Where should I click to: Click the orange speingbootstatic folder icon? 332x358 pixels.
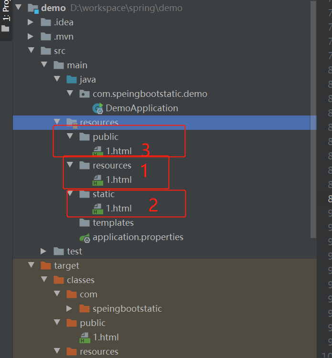pyautogui.click(x=85, y=309)
